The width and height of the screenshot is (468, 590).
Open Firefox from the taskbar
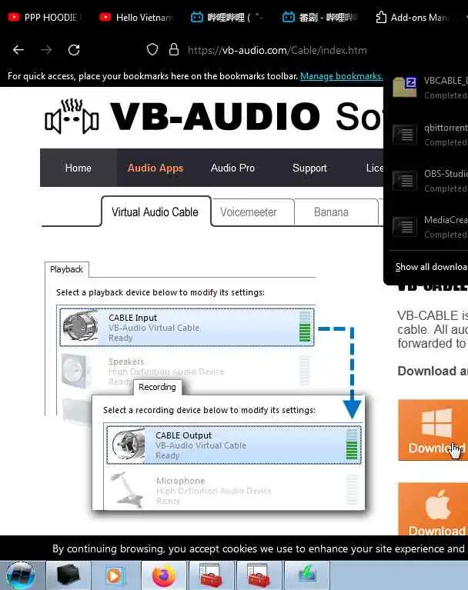tap(164, 575)
